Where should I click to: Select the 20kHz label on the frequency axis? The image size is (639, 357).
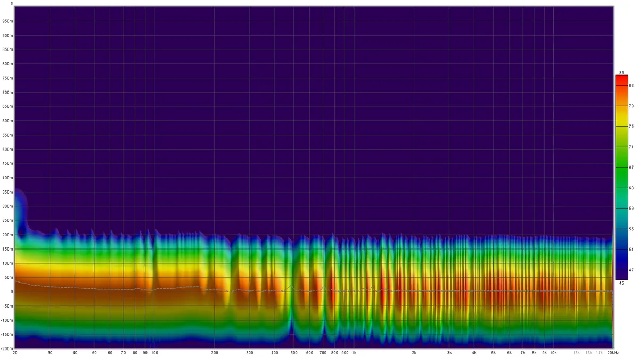coord(612,353)
